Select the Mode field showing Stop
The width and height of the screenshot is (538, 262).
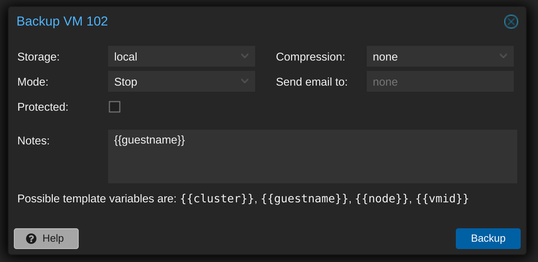pos(182,81)
